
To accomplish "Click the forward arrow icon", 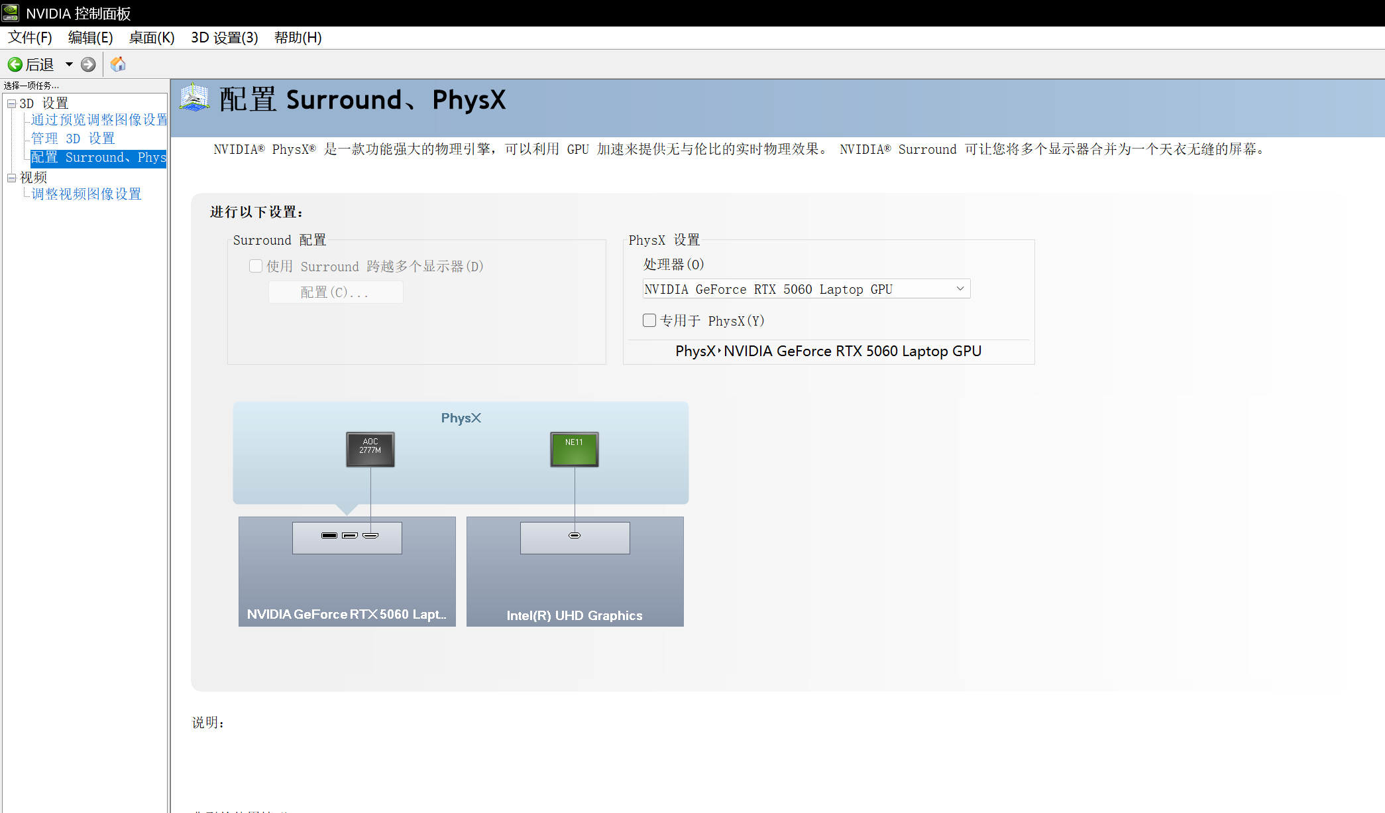I will (88, 64).
